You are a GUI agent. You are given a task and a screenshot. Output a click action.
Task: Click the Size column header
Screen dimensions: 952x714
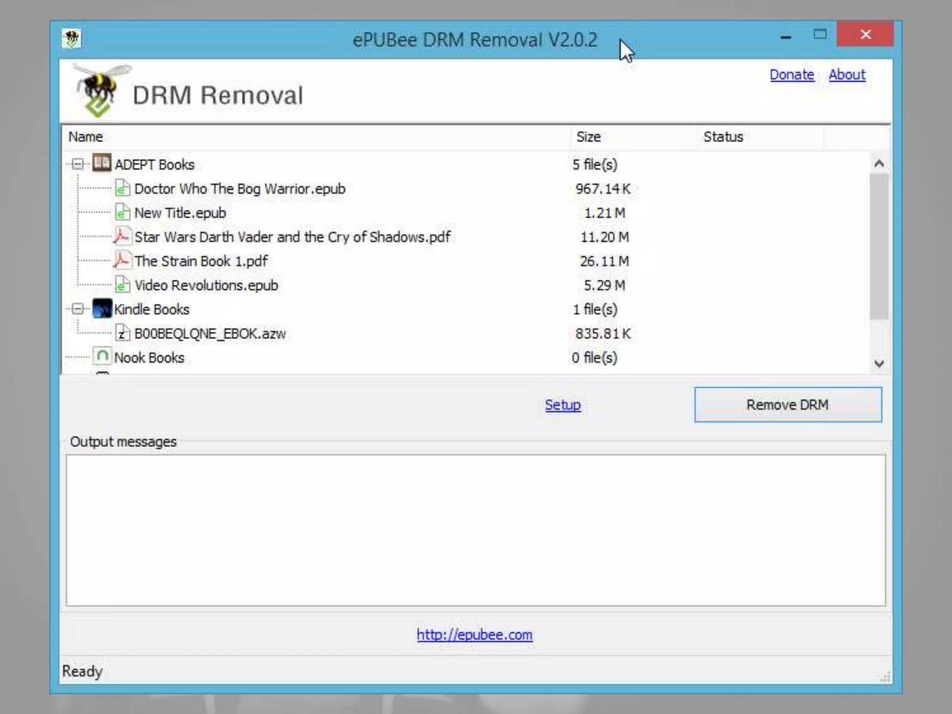tap(588, 137)
